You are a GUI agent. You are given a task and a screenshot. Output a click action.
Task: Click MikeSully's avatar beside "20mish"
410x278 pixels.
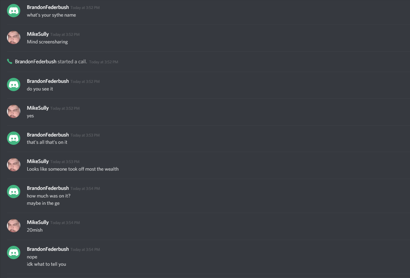tap(14, 226)
